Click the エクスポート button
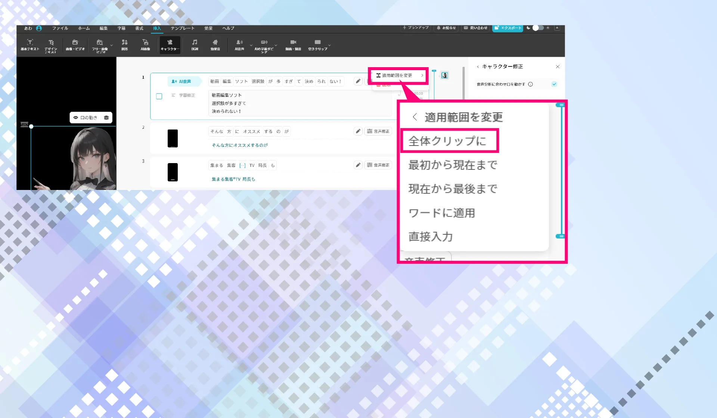 tap(508, 28)
